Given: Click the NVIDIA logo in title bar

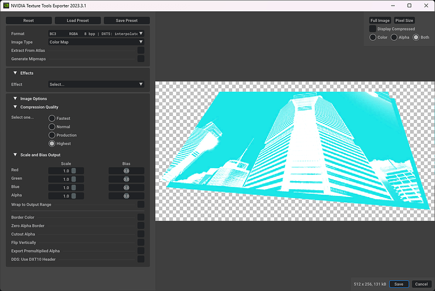Looking at the screenshot, I should [x=6, y=5].
